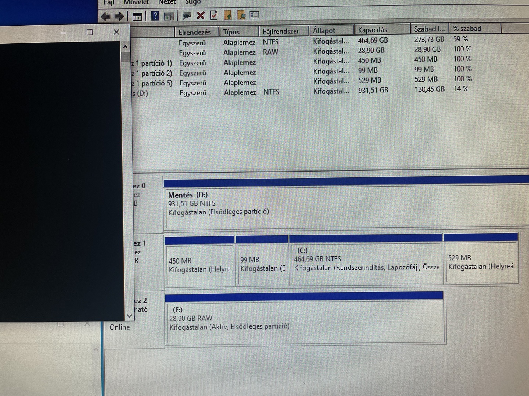Open the Fájl menu
529x396 pixels.
point(109,3)
